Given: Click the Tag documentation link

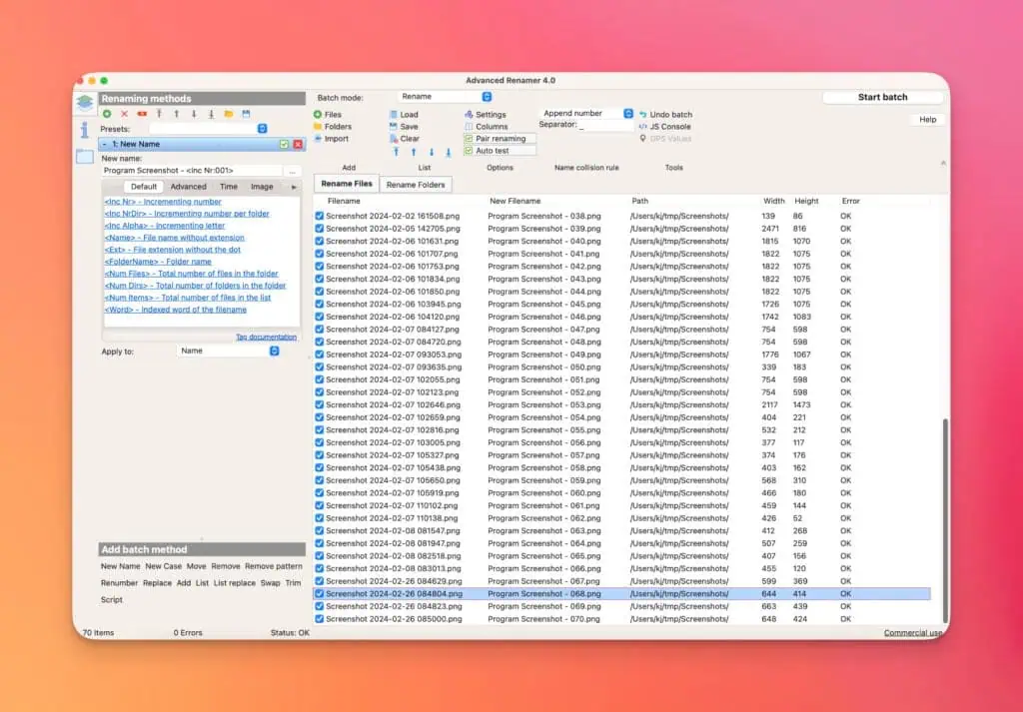Looking at the screenshot, I should coord(266,338).
